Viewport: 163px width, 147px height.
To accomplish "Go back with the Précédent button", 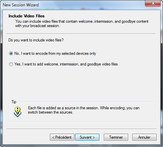I will [62, 137].
